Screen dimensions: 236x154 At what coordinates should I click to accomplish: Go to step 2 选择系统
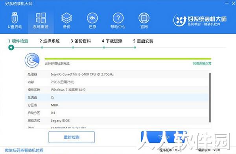click(x=50, y=41)
